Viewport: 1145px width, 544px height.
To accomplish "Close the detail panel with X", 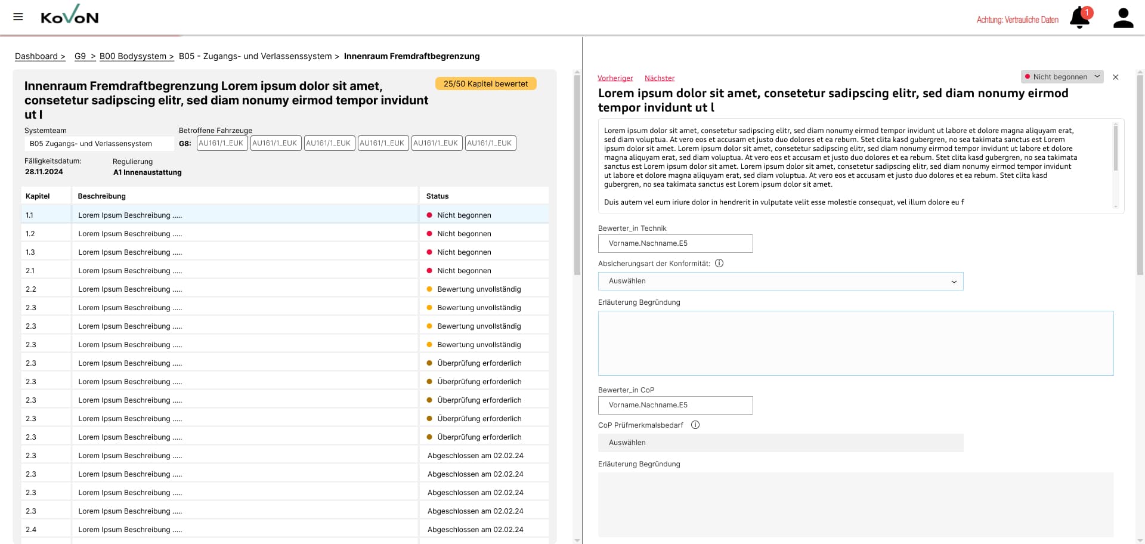I will [1115, 77].
